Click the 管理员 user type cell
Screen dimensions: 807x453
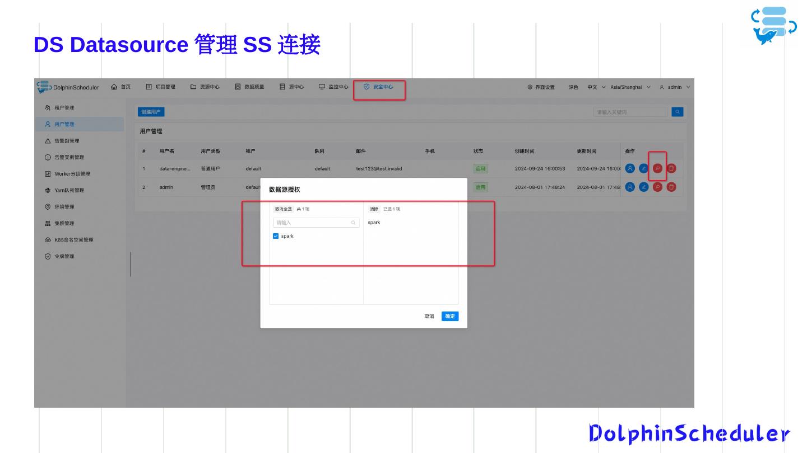click(208, 187)
